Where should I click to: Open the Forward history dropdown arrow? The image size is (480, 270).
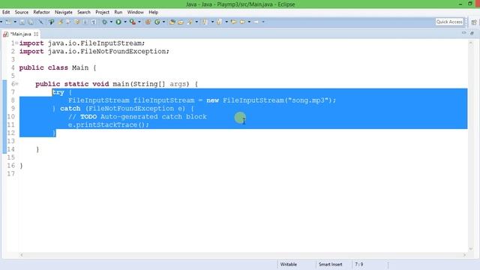tap(263, 22)
